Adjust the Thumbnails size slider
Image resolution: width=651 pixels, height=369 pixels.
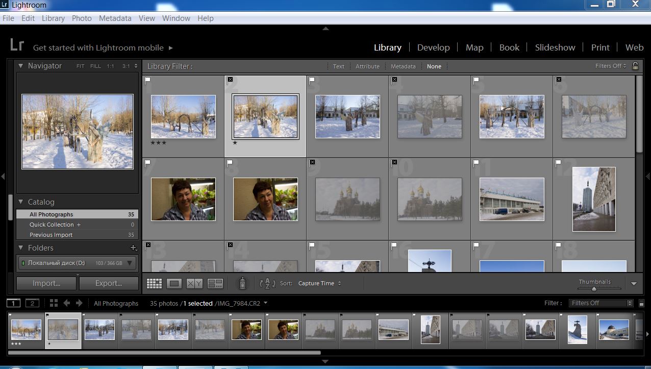[x=594, y=289]
